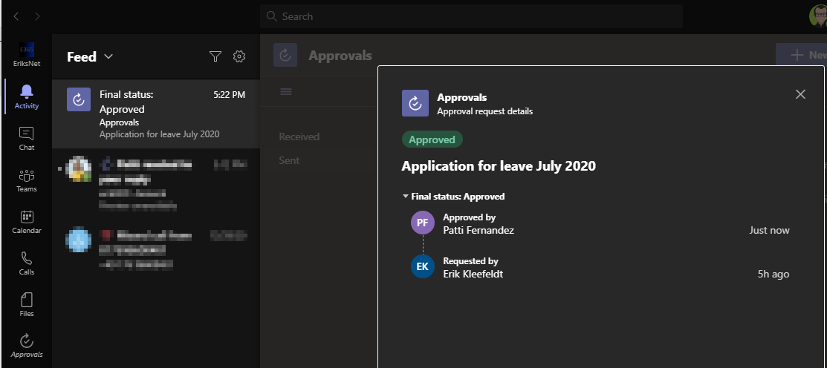Open the Approvals app in sidebar
The height and width of the screenshot is (368, 827).
[27, 346]
